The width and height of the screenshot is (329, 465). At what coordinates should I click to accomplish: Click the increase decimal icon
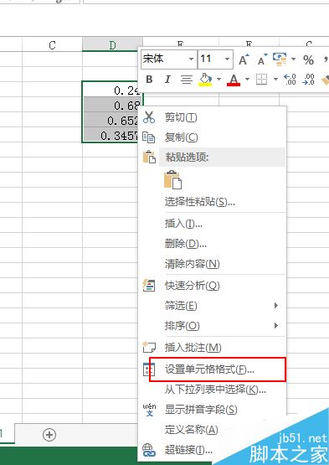[x=290, y=80]
